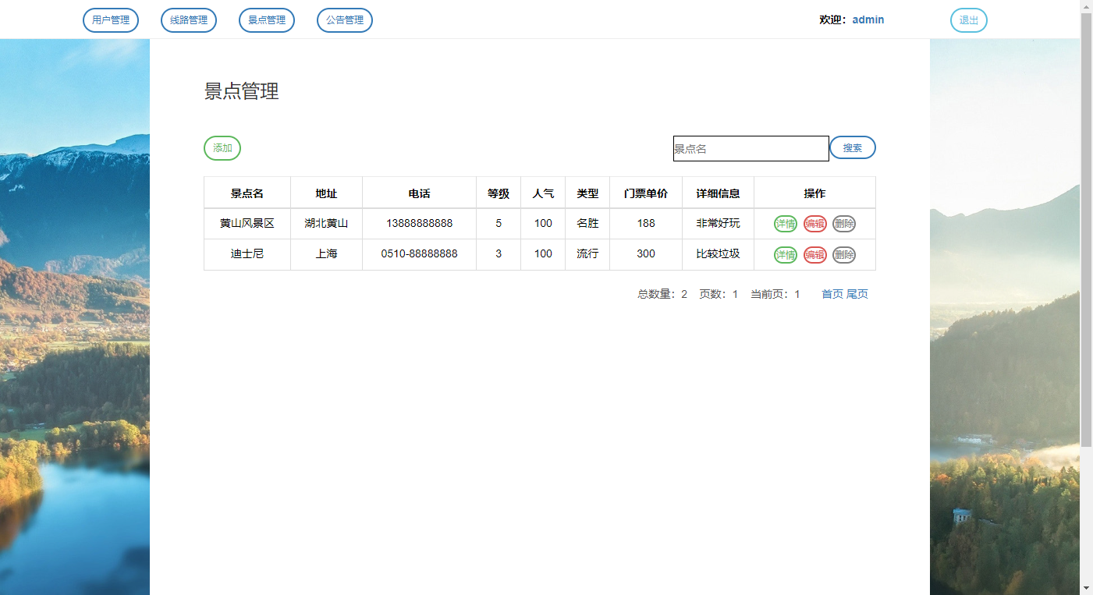
Task: Open the 景点管理 menu item
Action: pyautogui.click(x=267, y=20)
